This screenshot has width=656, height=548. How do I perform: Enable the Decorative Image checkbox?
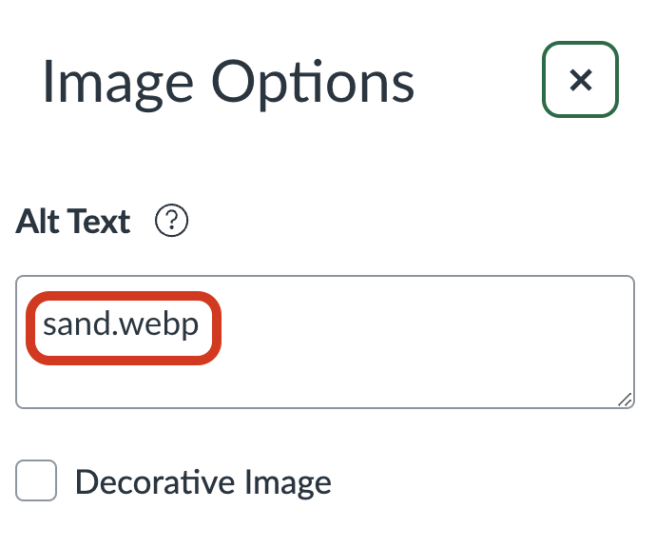pyautogui.click(x=36, y=481)
